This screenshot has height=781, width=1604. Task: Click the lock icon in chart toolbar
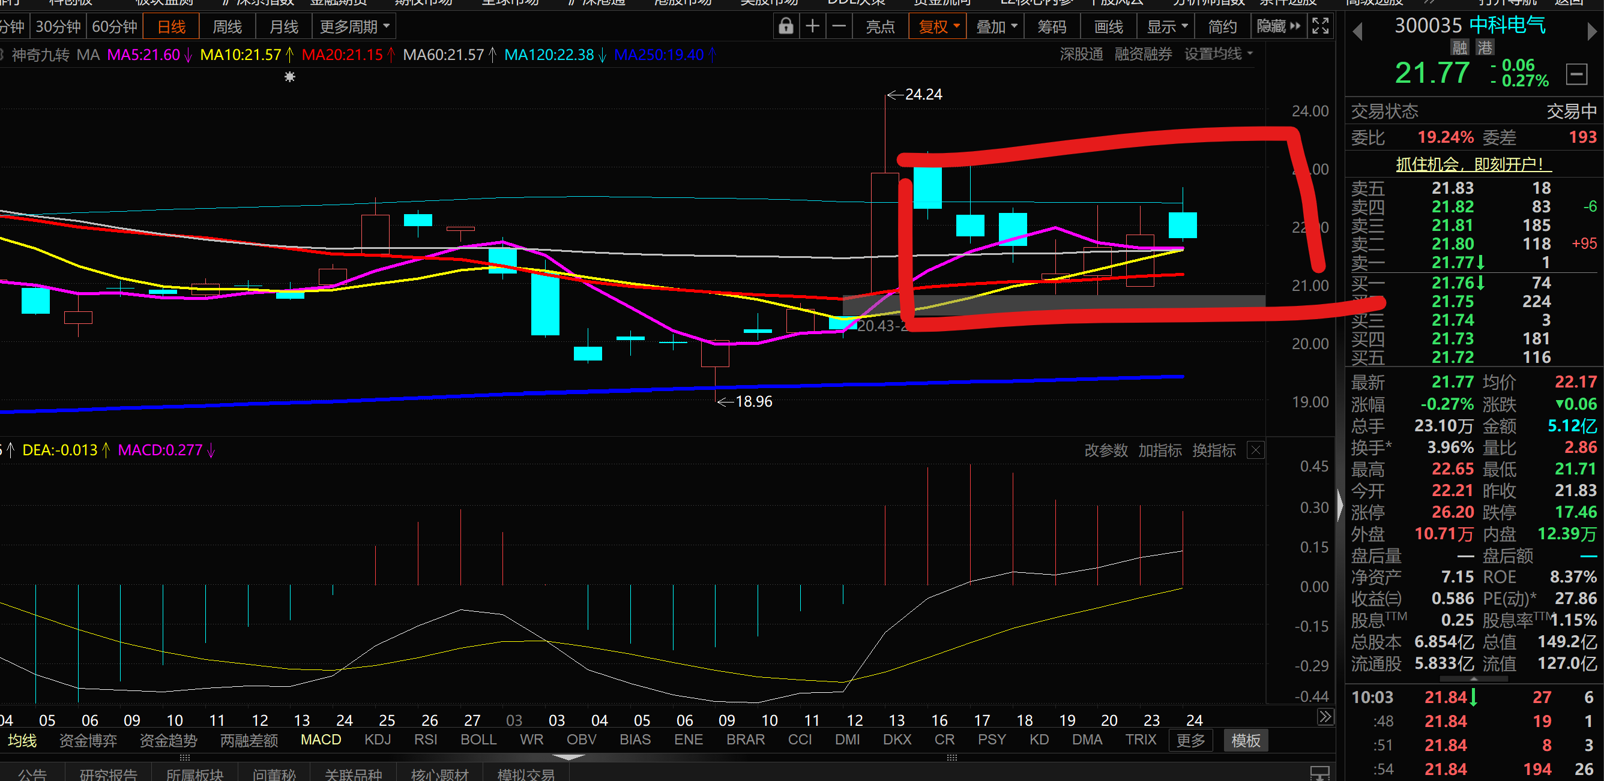(786, 26)
